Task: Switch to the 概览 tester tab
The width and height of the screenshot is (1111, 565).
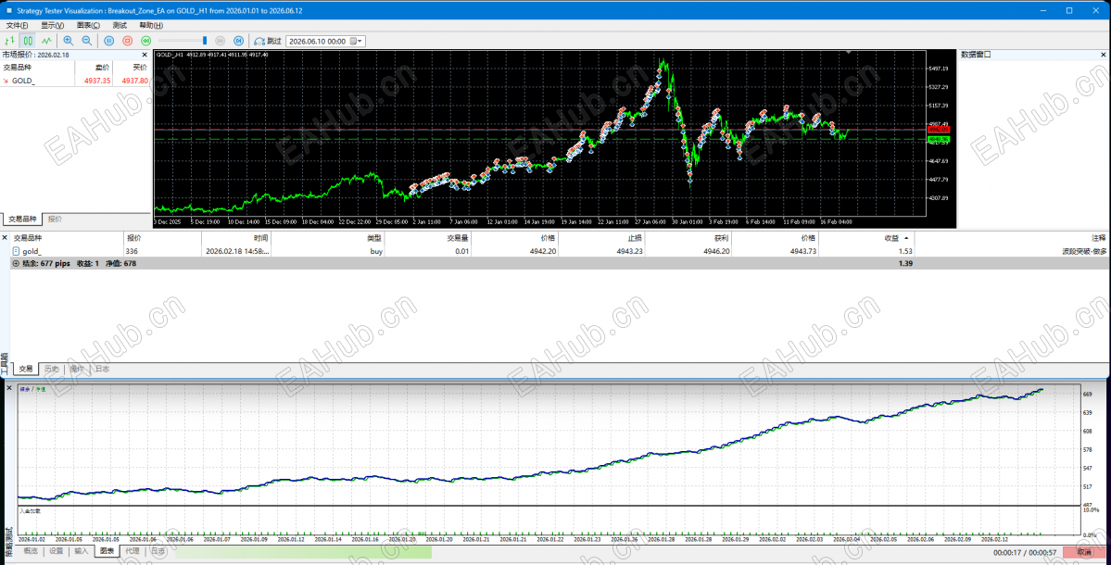Action: tap(31, 551)
